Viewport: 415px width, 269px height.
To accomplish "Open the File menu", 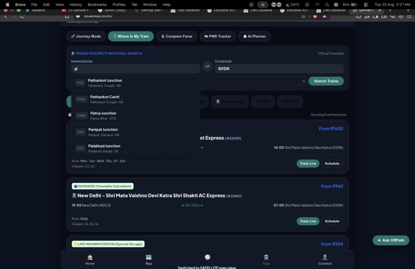I will click(34, 5).
